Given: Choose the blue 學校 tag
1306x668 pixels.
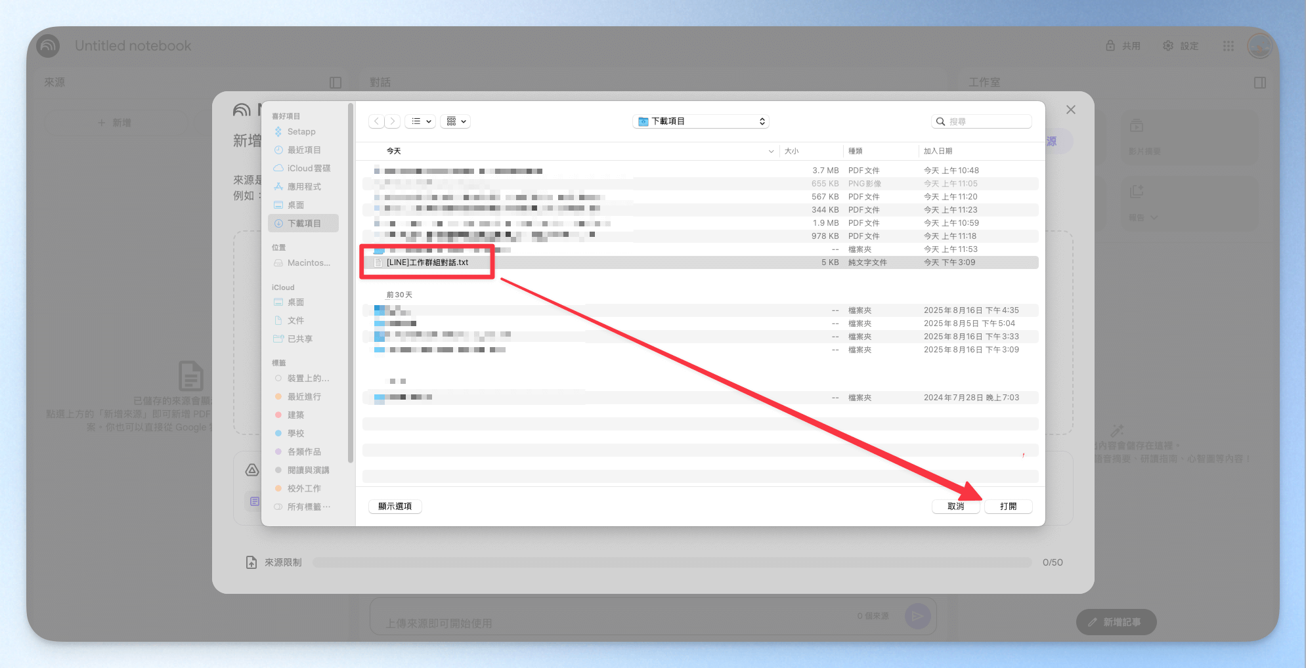Looking at the screenshot, I should pos(295,434).
